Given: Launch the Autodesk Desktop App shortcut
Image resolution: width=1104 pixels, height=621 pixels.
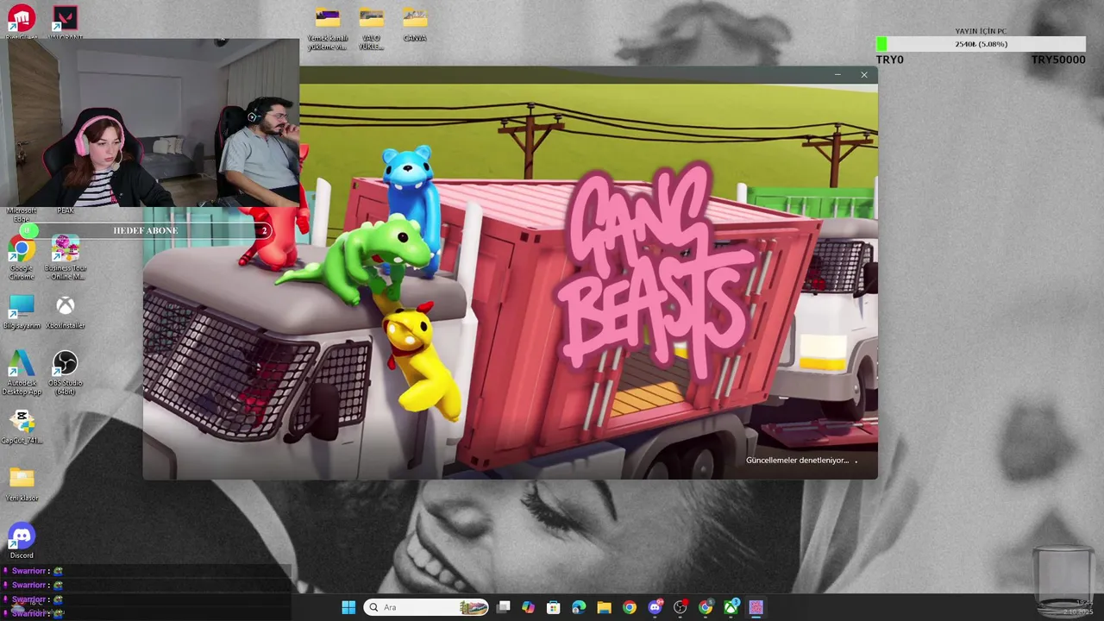Looking at the screenshot, I should (22, 373).
